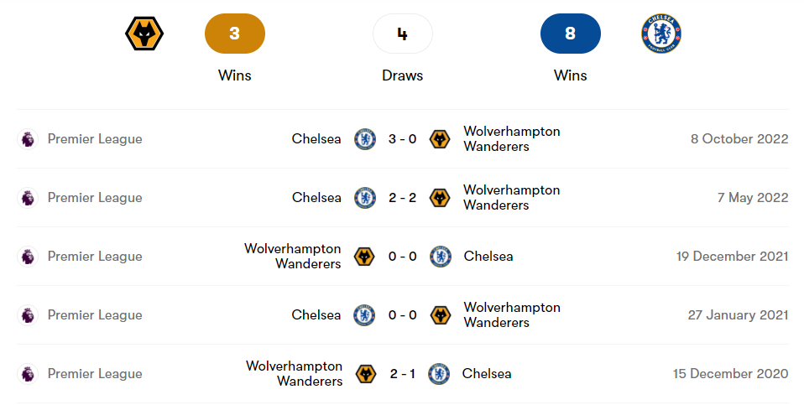This screenshot has height=405, width=804.
Task: Select the orange Wolves 3 wins badge
Action: (235, 34)
